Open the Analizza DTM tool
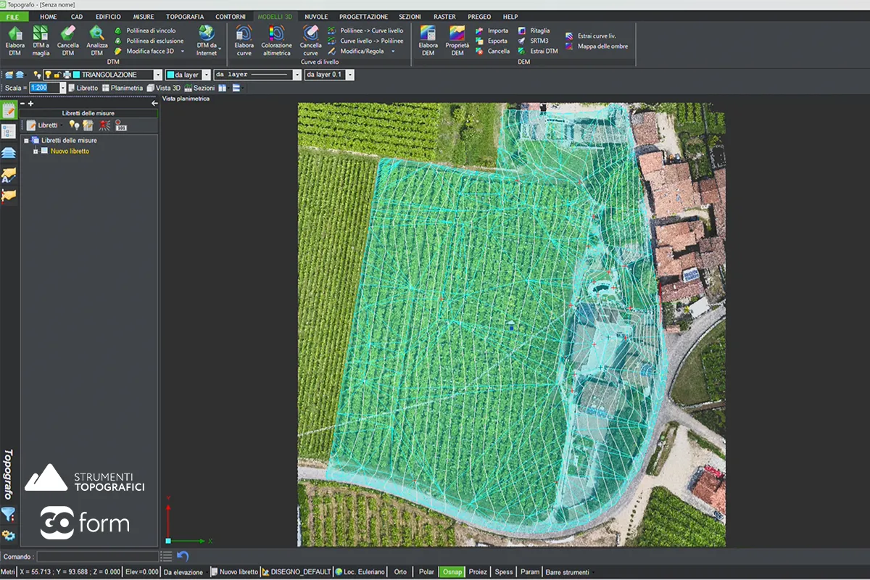This screenshot has height=580, width=870. 96,41
